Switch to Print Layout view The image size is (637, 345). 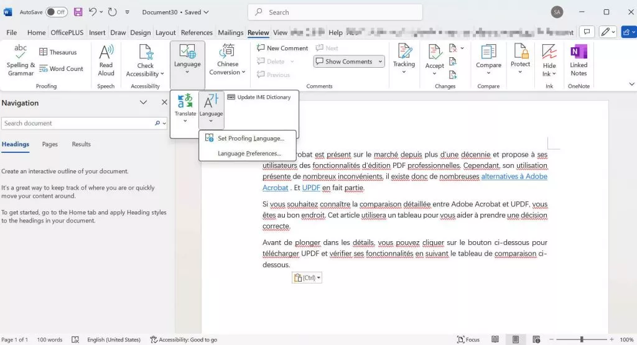[516, 339]
